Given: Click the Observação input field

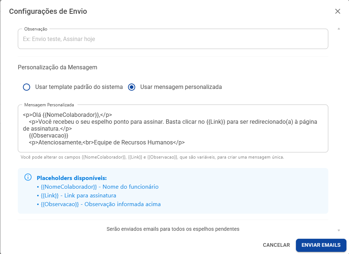Looking at the screenshot, I should (173, 39).
